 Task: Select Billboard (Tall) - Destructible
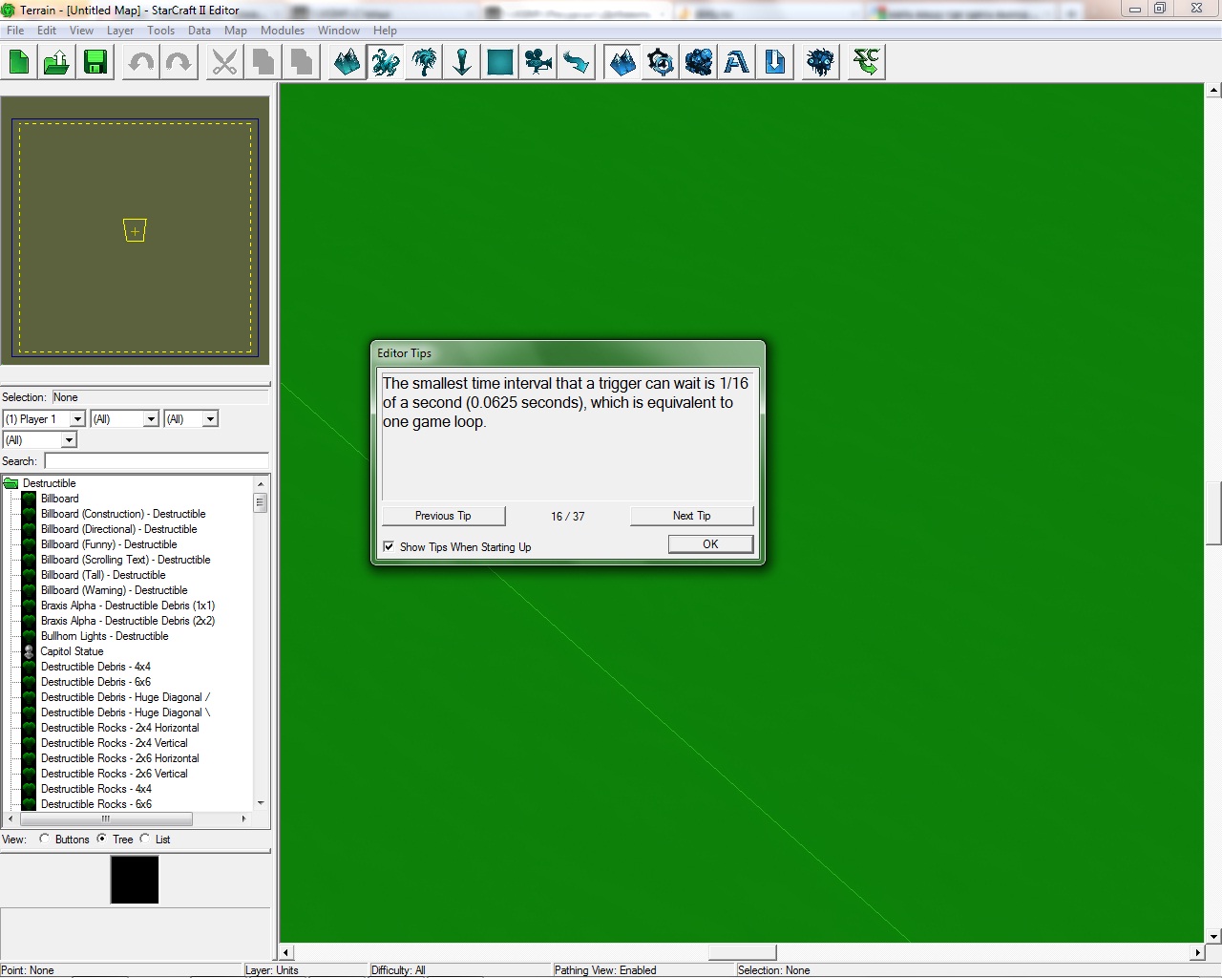pyautogui.click(x=103, y=575)
